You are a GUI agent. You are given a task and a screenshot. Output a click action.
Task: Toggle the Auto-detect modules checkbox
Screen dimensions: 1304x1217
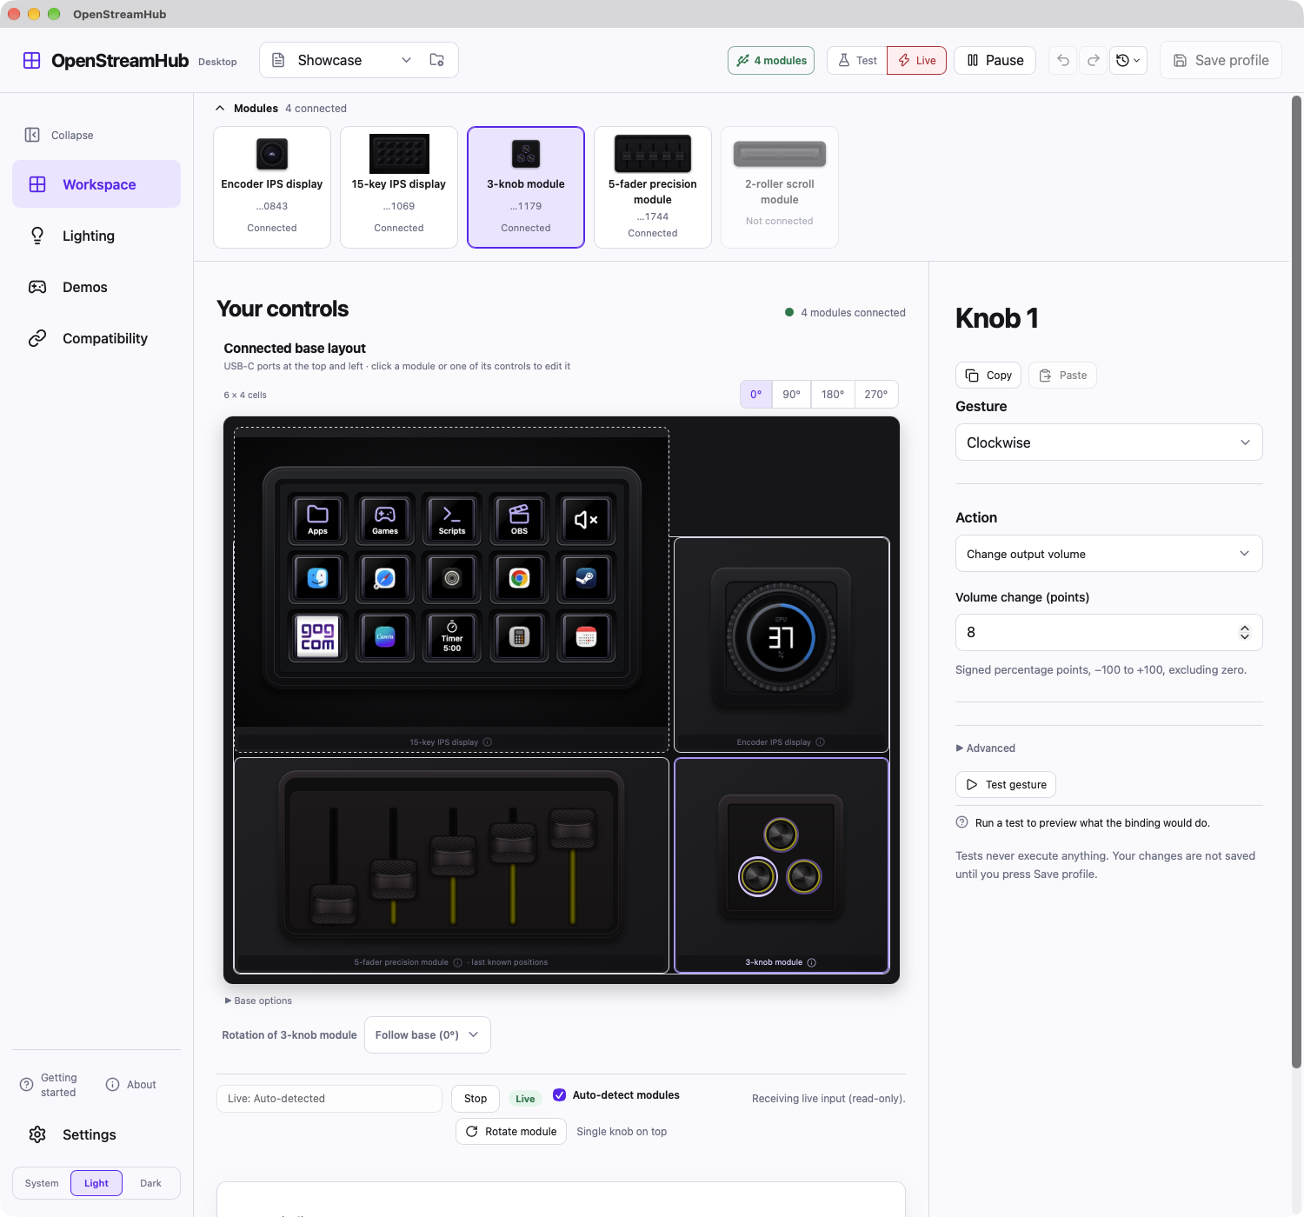point(560,1095)
